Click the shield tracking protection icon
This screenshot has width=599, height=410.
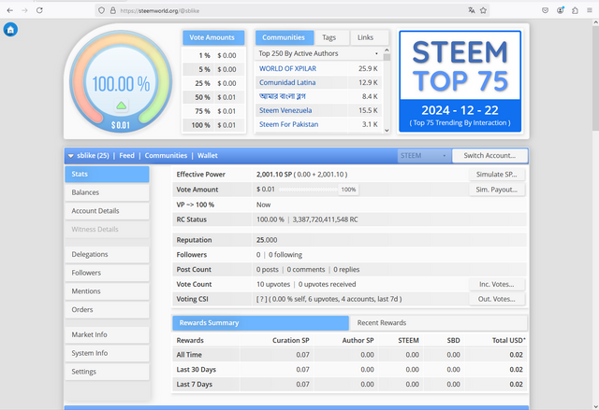pyautogui.click(x=101, y=10)
